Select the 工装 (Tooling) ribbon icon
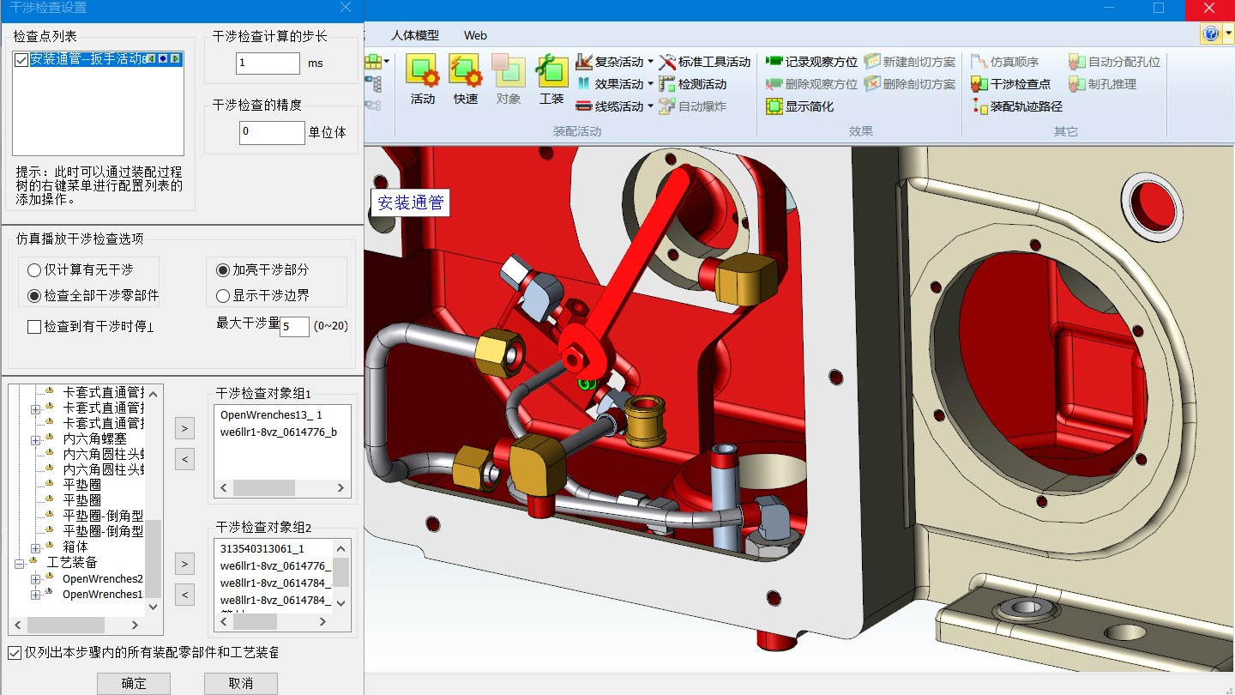The image size is (1235, 695). (551, 79)
